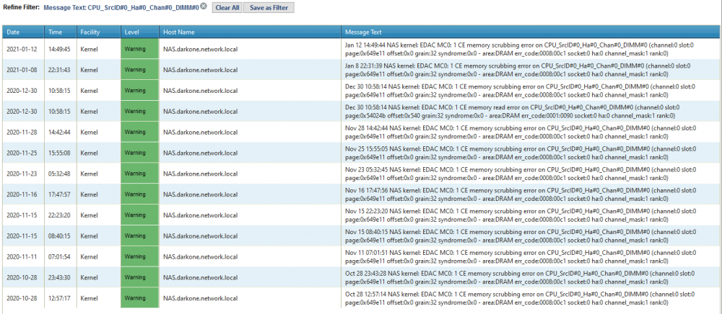This screenshot has width=722, height=314.
Task: Click the 23:43:30 time cell
Action: click(x=59, y=277)
